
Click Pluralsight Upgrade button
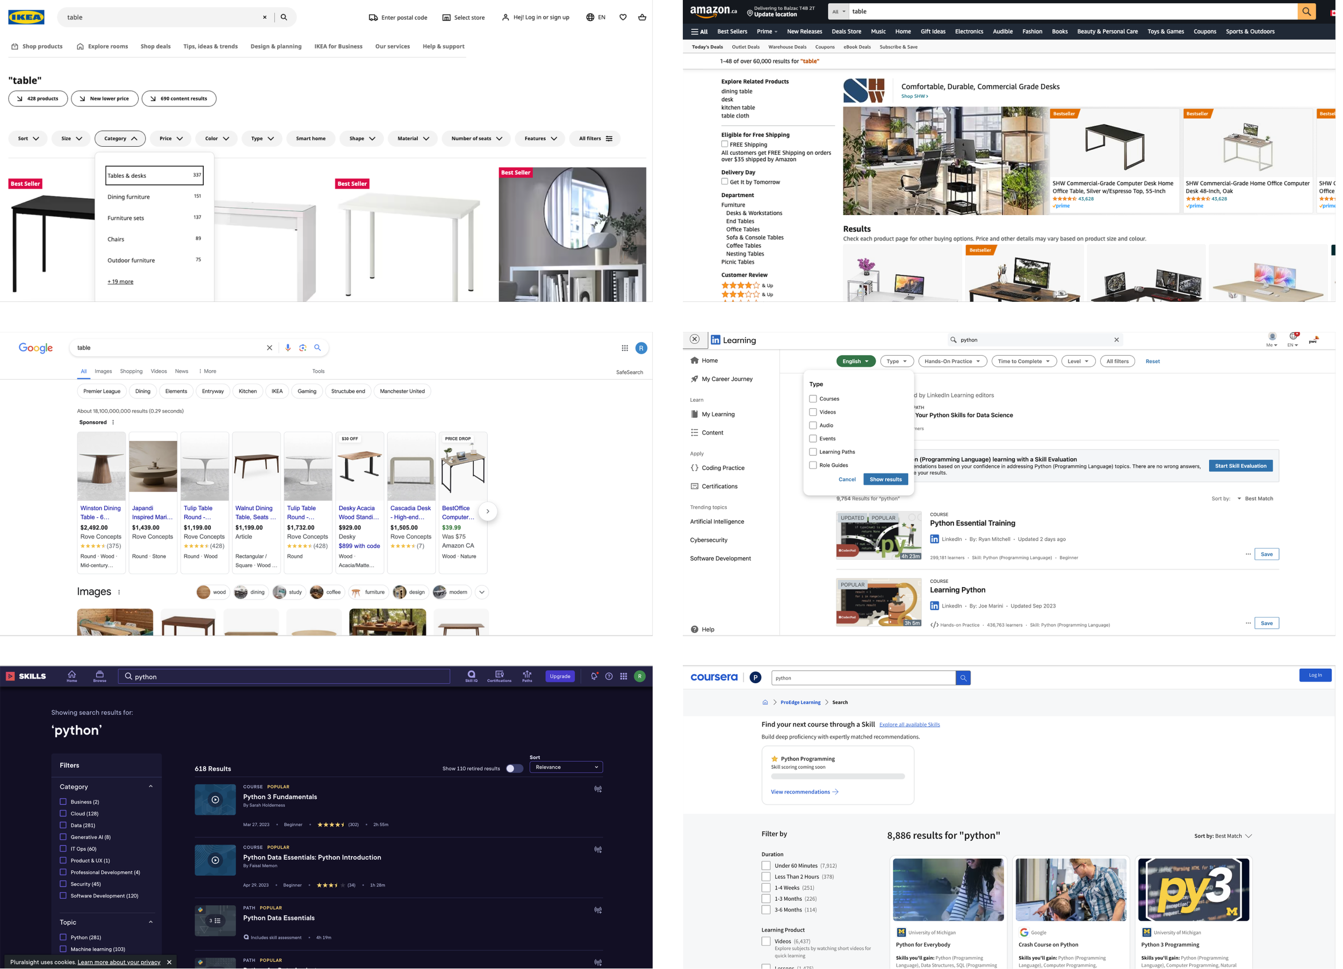[x=560, y=676]
